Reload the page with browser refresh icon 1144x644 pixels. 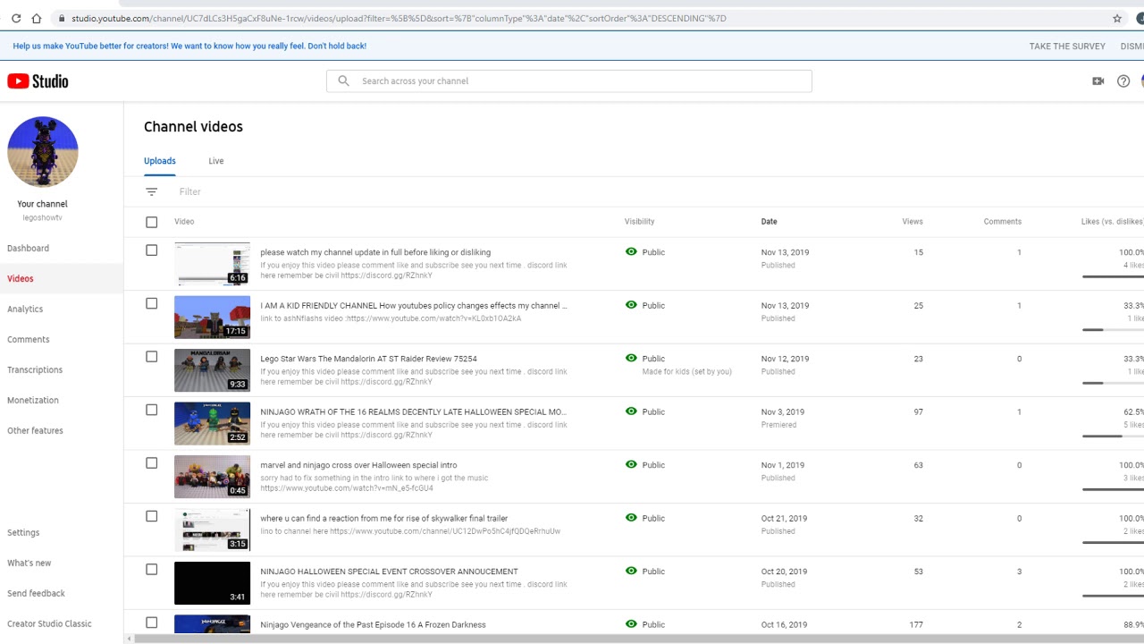(16, 18)
